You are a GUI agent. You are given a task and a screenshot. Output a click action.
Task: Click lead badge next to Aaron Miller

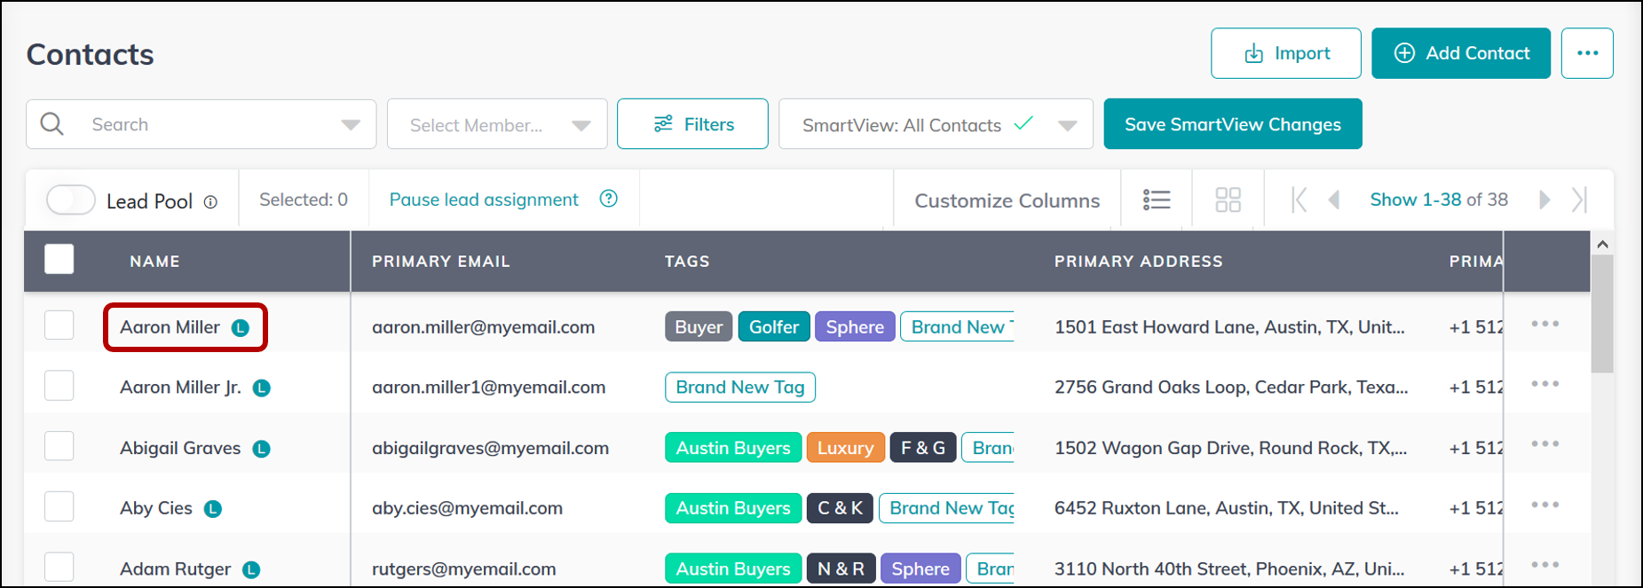[x=241, y=328]
